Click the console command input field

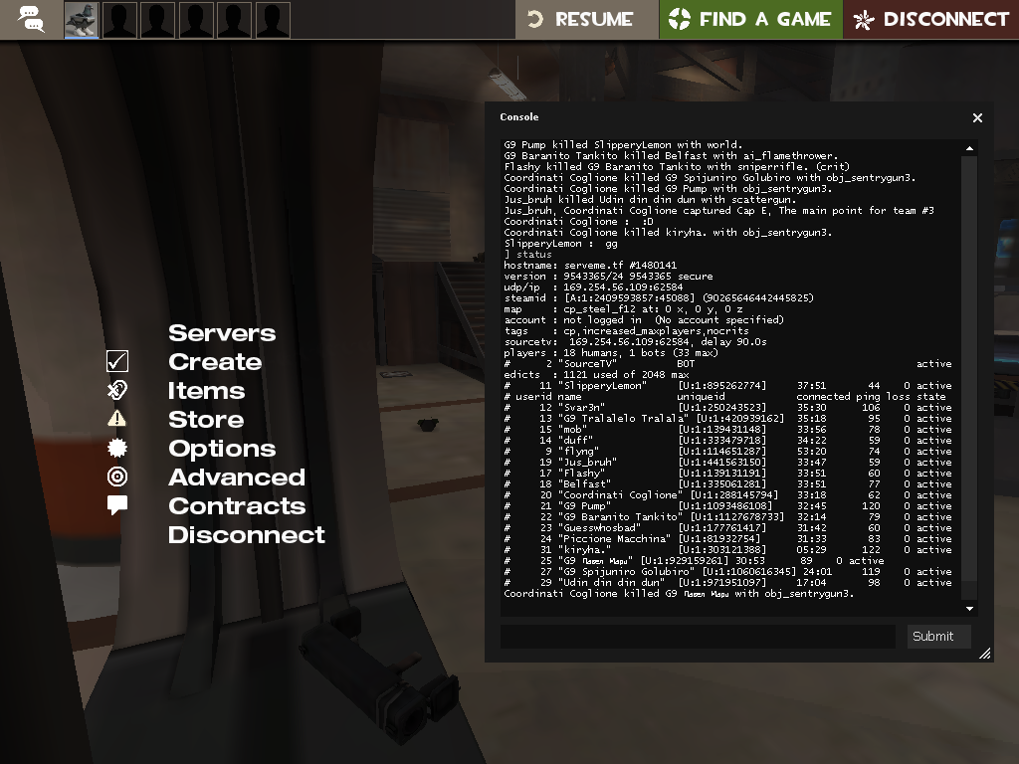pyautogui.click(x=697, y=637)
